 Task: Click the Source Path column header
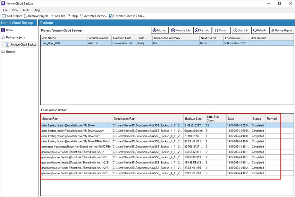coord(76,118)
